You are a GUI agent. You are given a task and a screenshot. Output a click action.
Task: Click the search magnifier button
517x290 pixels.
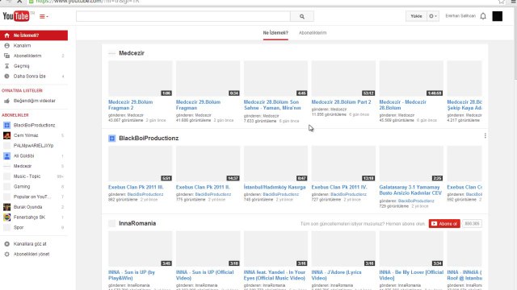(302, 16)
